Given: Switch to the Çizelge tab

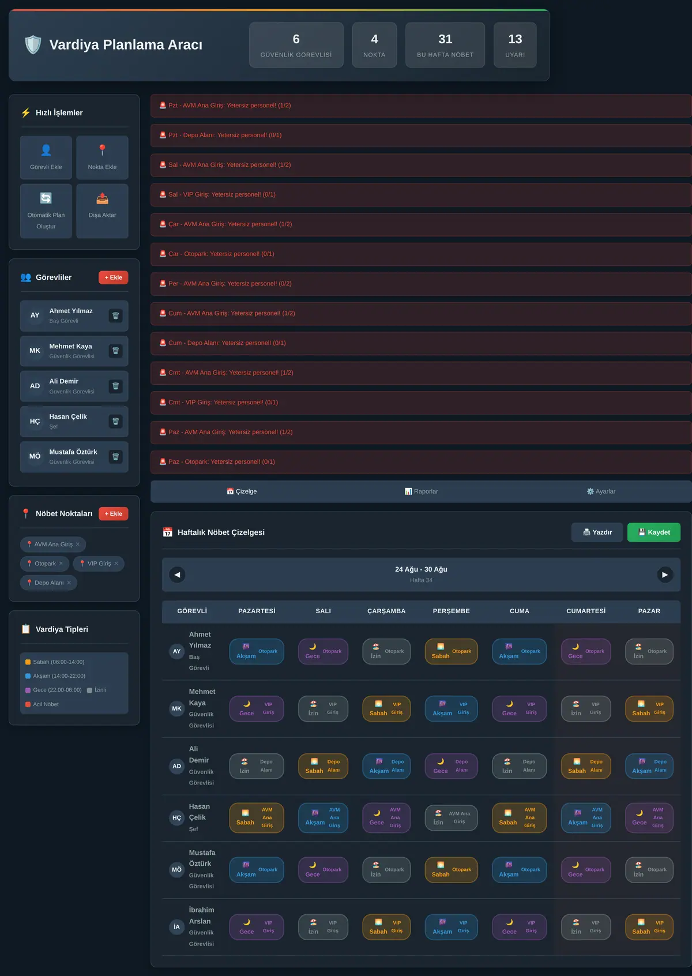Looking at the screenshot, I should [242, 491].
